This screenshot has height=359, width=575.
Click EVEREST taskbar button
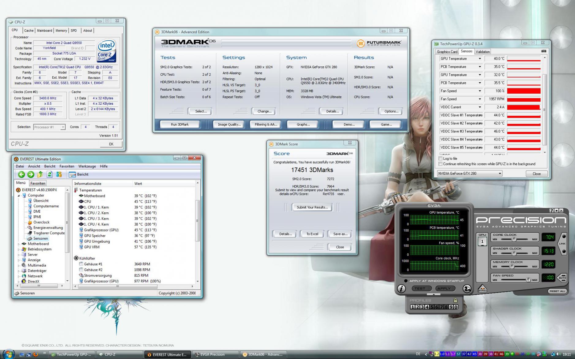(167, 354)
